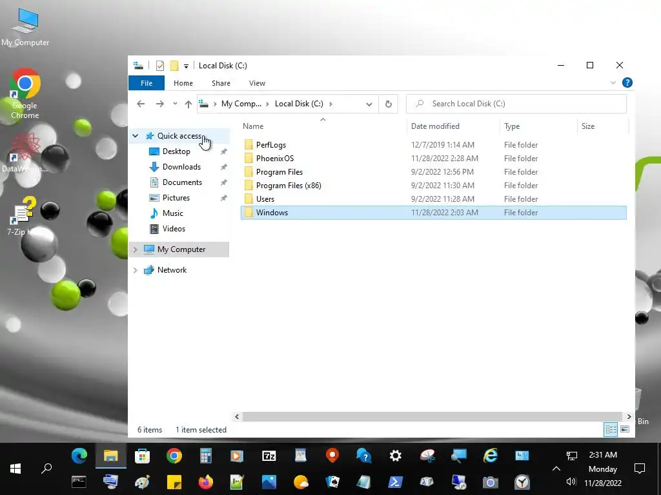Screen dimensions: 661x495
Task: Go back with the left arrow
Action: point(141,104)
